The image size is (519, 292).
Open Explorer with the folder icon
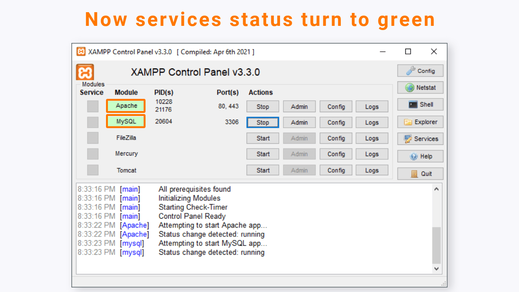(420, 122)
